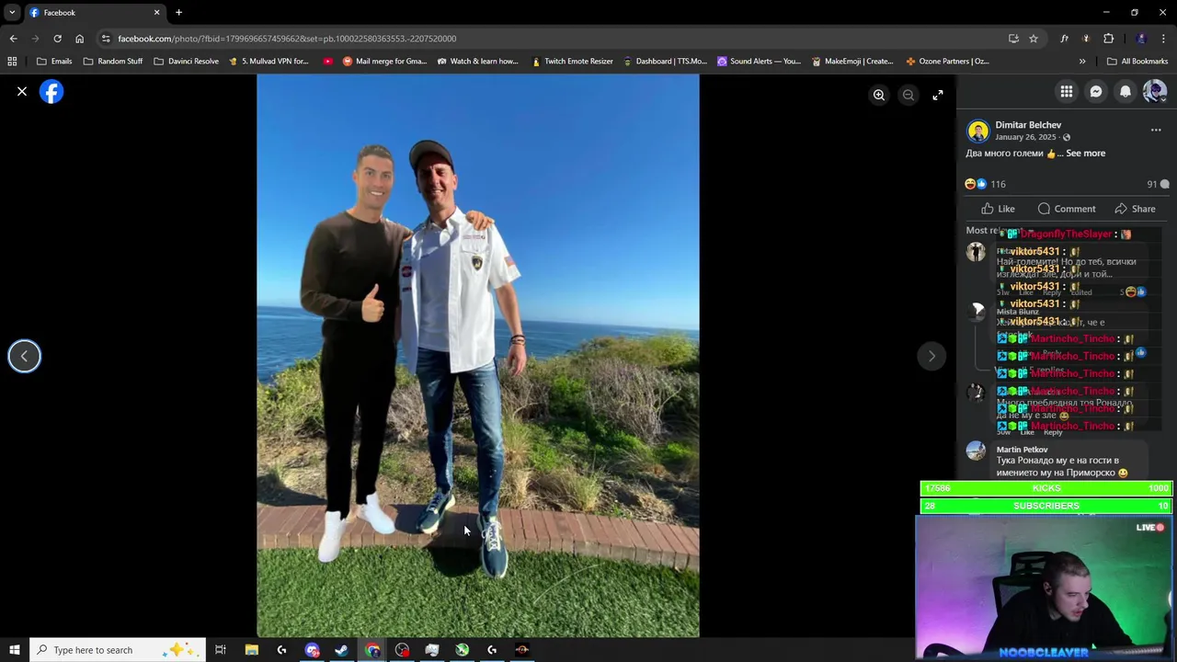Open the Dashboard TTS.Mo bookmark
Image resolution: width=1177 pixels, height=662 pixels.
point(665,62)
